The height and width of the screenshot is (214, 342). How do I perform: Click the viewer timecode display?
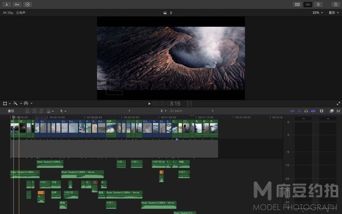(166, 104)
